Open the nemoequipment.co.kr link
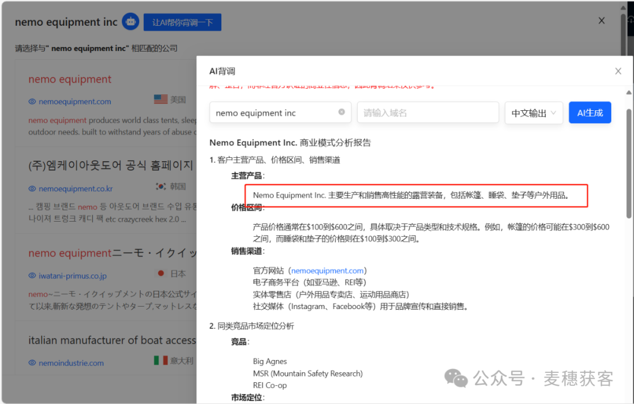This screenshot has height=404, width=634. (76, 189)
